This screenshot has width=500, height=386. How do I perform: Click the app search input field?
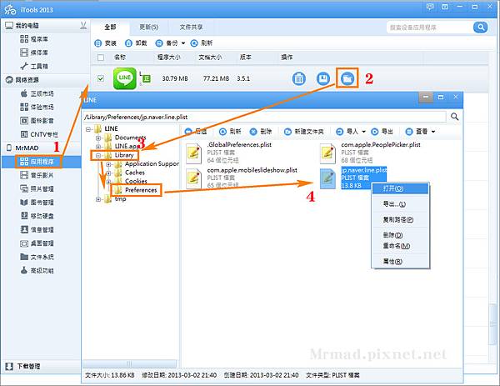(430, 28)
